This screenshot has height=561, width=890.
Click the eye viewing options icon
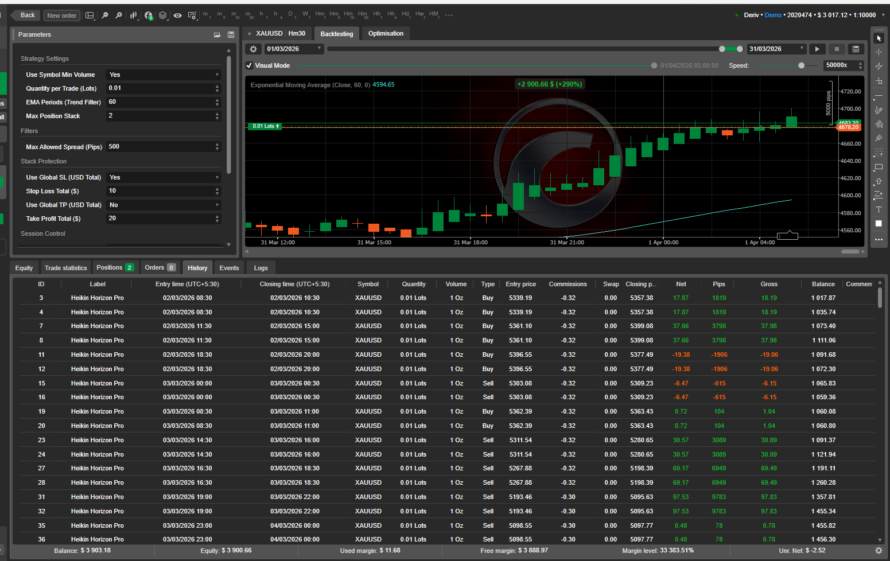(178, 15)
